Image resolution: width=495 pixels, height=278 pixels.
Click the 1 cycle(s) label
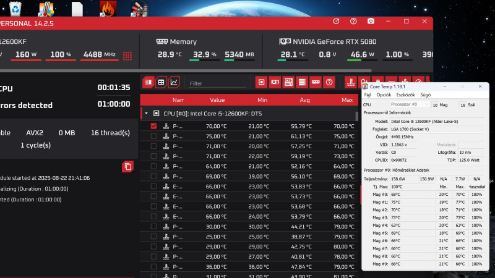(35, 145)
